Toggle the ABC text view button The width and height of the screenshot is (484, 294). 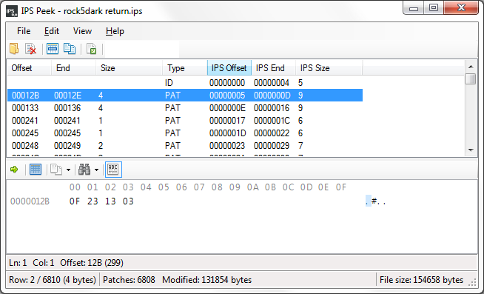click(x=113, y=170)
